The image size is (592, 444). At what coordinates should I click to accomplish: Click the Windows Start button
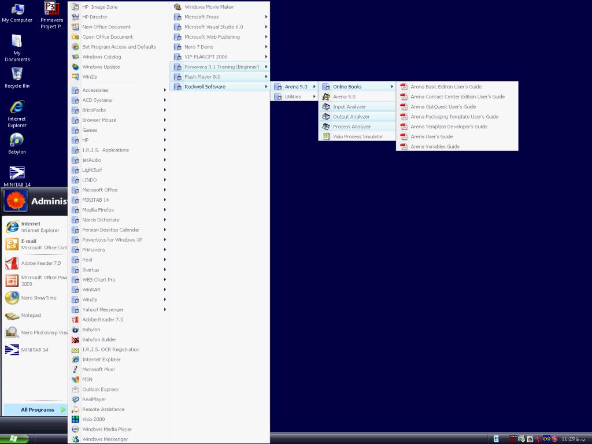tap(14, 439)
